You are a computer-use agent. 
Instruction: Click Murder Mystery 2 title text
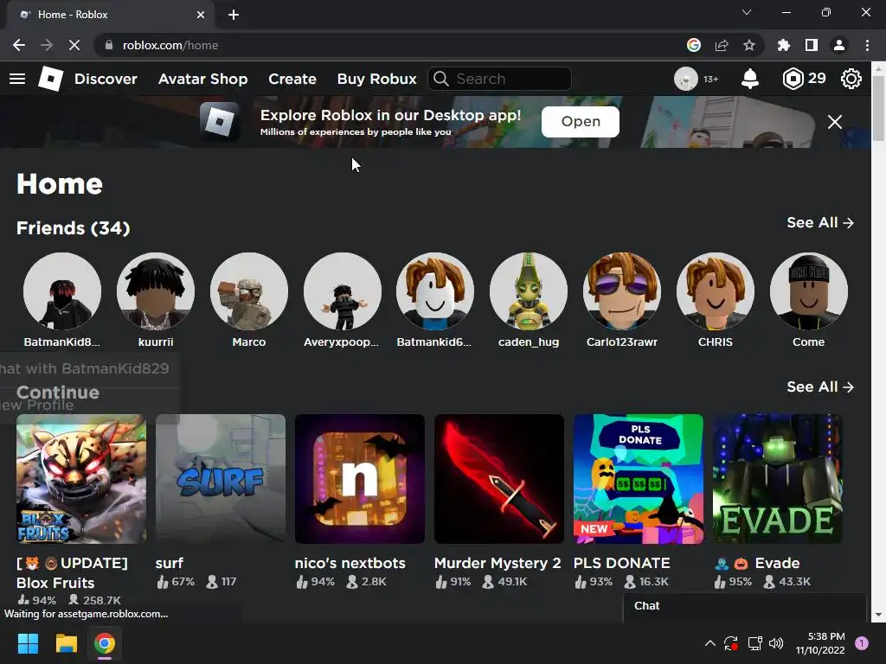click(498, 563)
